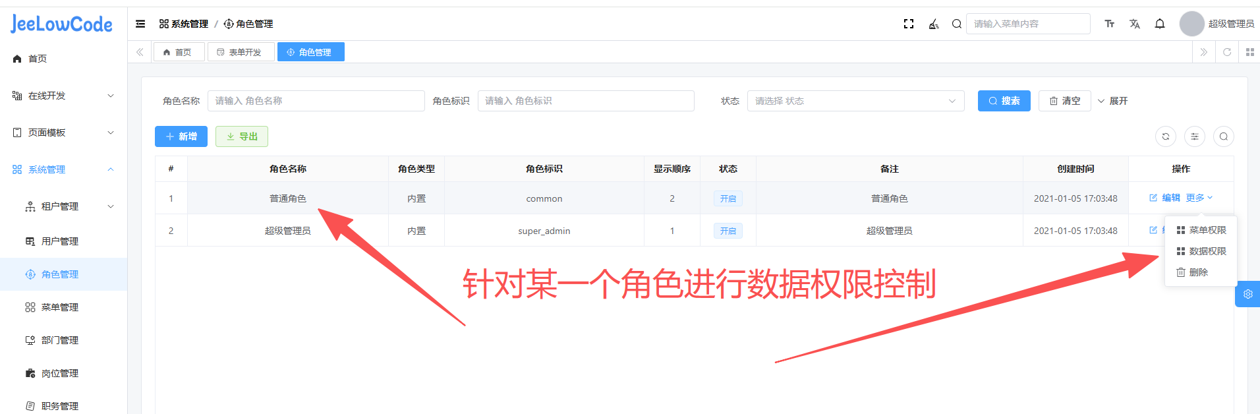Click the 新增 button

point(181,136)
